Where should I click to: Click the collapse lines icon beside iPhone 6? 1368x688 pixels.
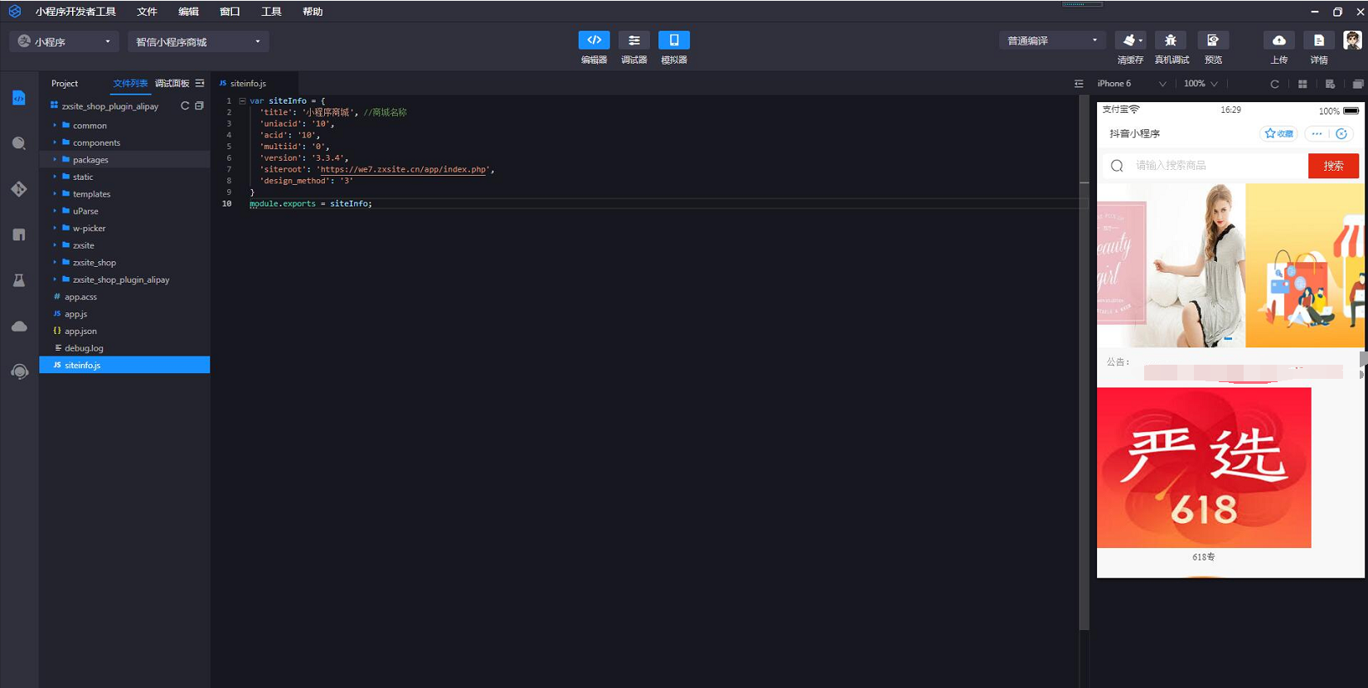(x=1079, y=84)
